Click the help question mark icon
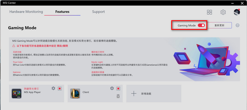Screen dimensions: 247x110 (x=238, y=25)
